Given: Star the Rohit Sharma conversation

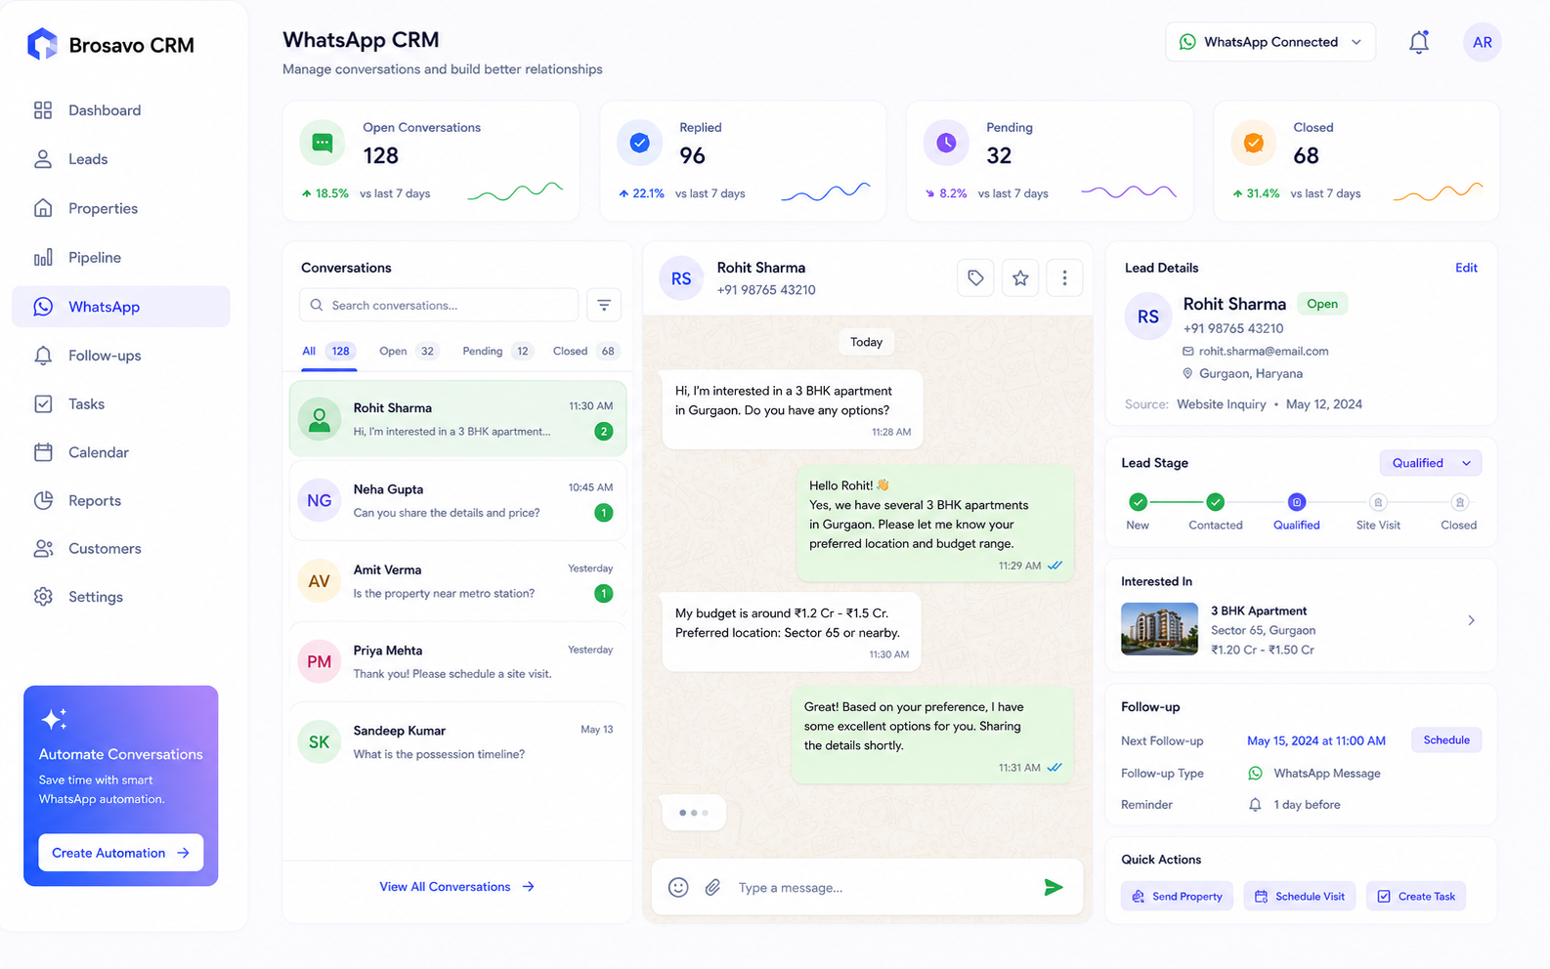Looking at the screenshot, I should [x=1020, y=278].
